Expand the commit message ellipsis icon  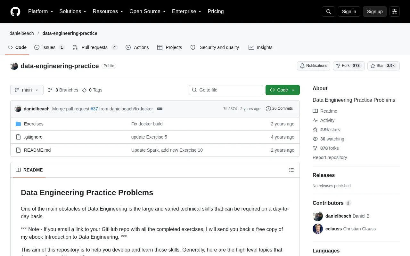(160, 109)
